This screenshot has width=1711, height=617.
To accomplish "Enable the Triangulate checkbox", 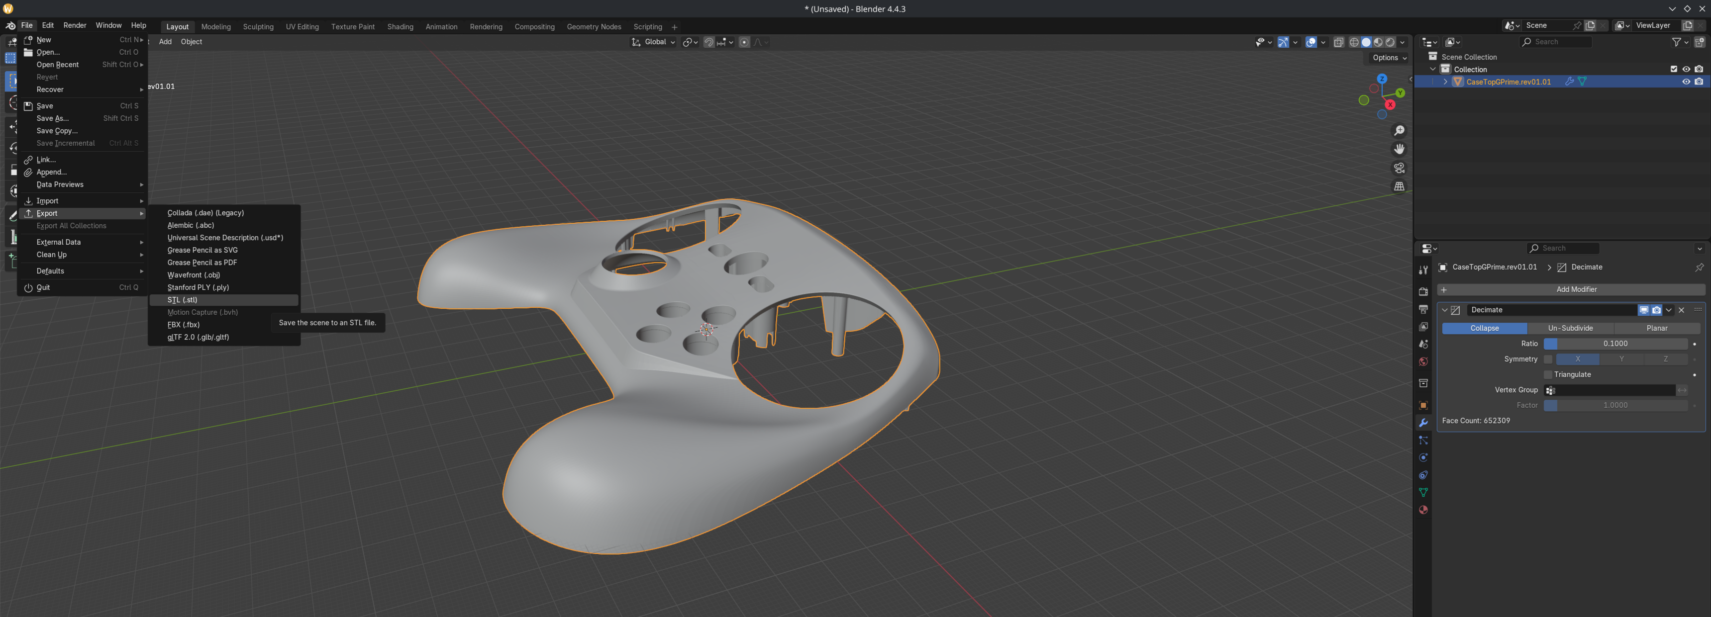I will point(1548,375).
